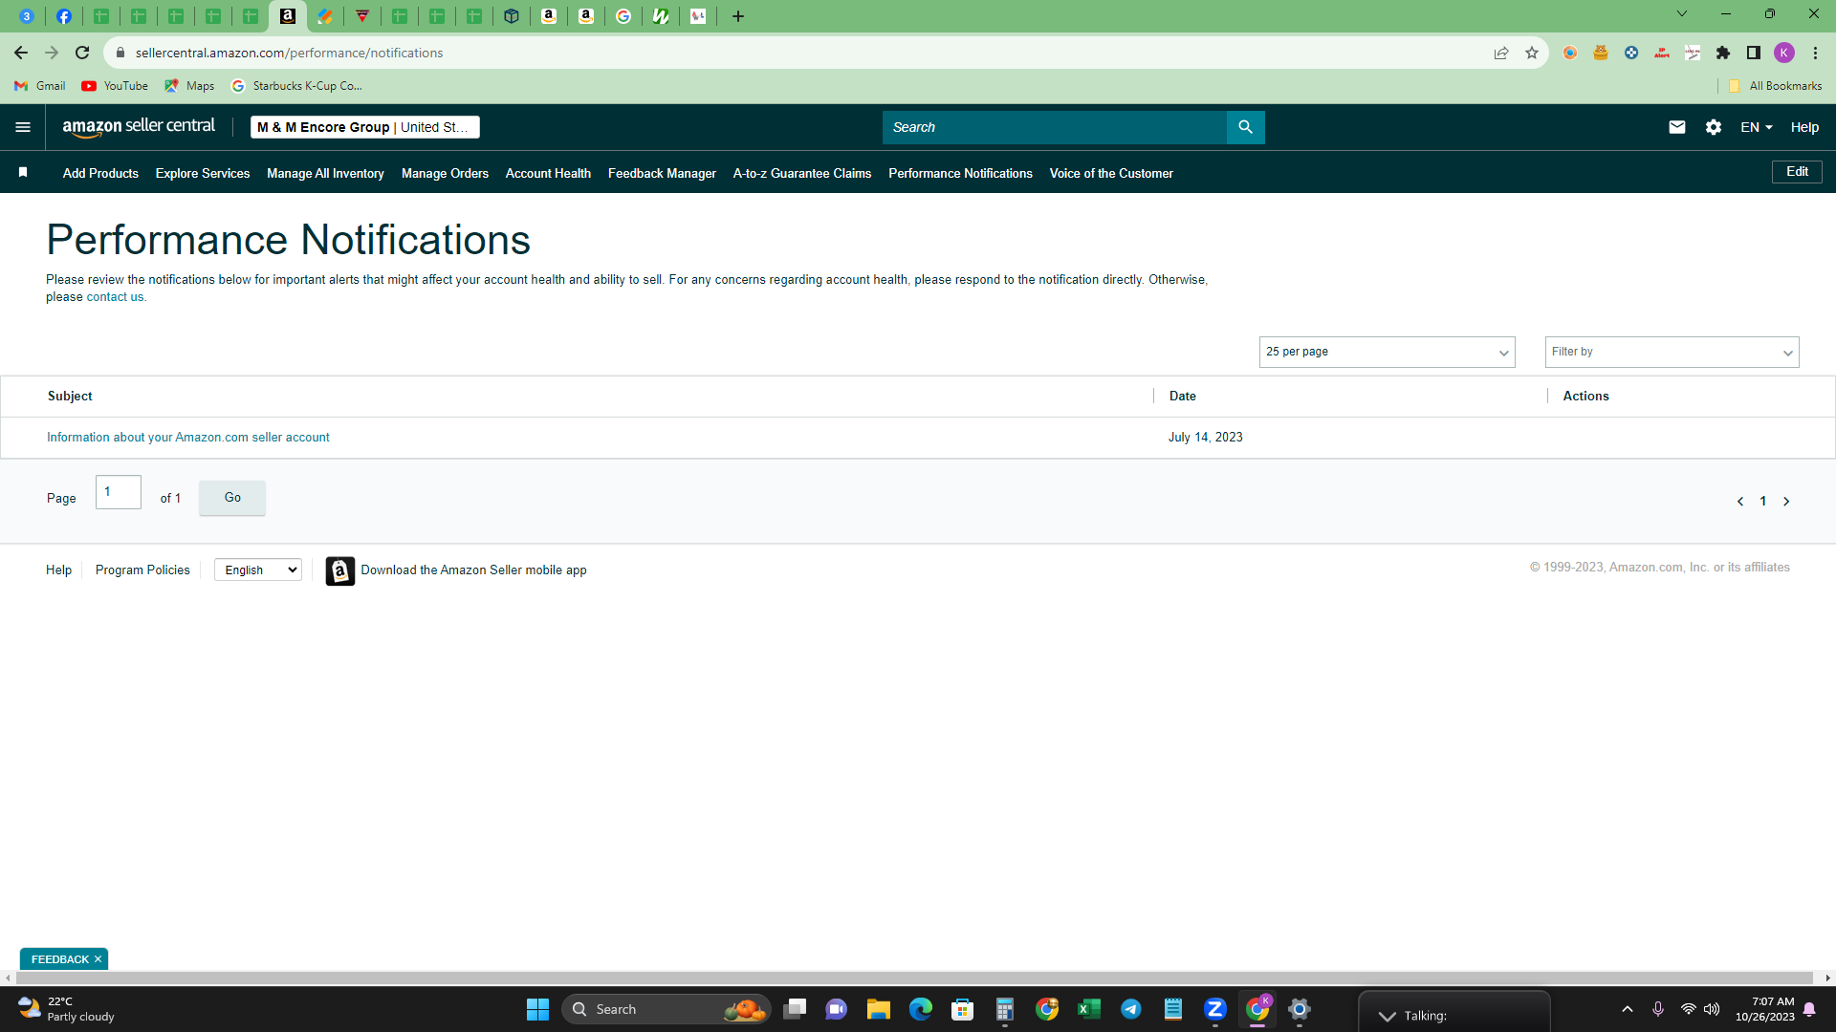Viewport: 1836px width, 1032px height.
Task: Open a new browser tab
Action: tap(738, 16)
